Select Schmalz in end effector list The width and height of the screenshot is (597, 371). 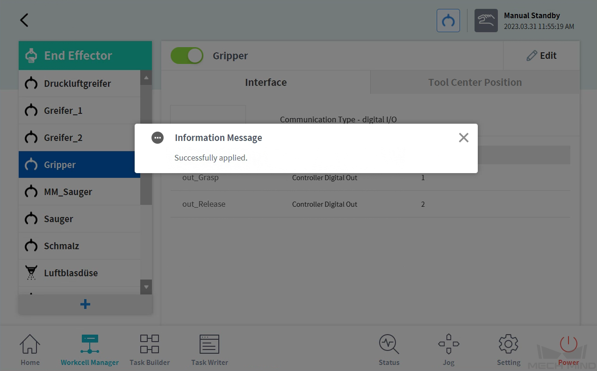[x=79, y=246]
